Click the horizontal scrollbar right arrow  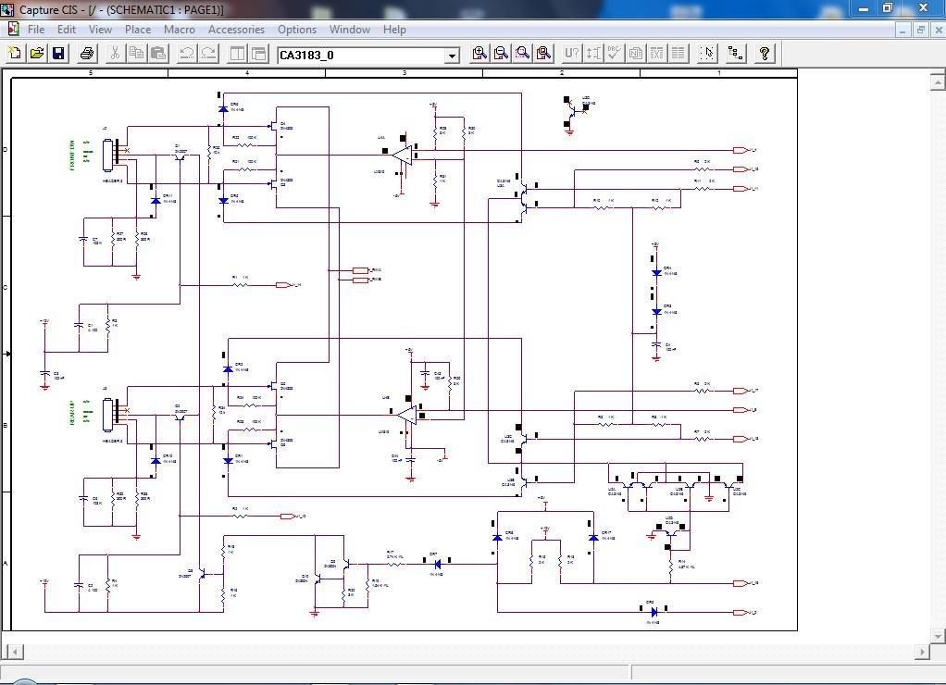pos(922,652)
